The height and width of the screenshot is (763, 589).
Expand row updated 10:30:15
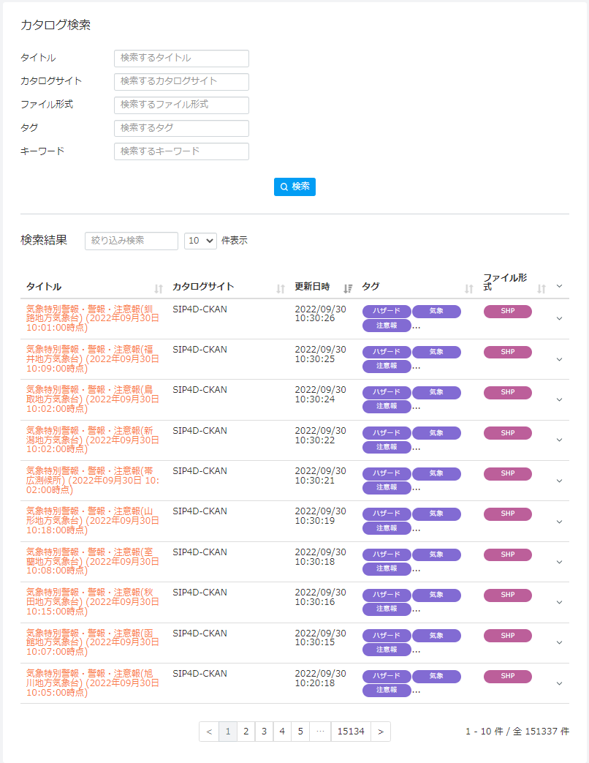(559, 643)
